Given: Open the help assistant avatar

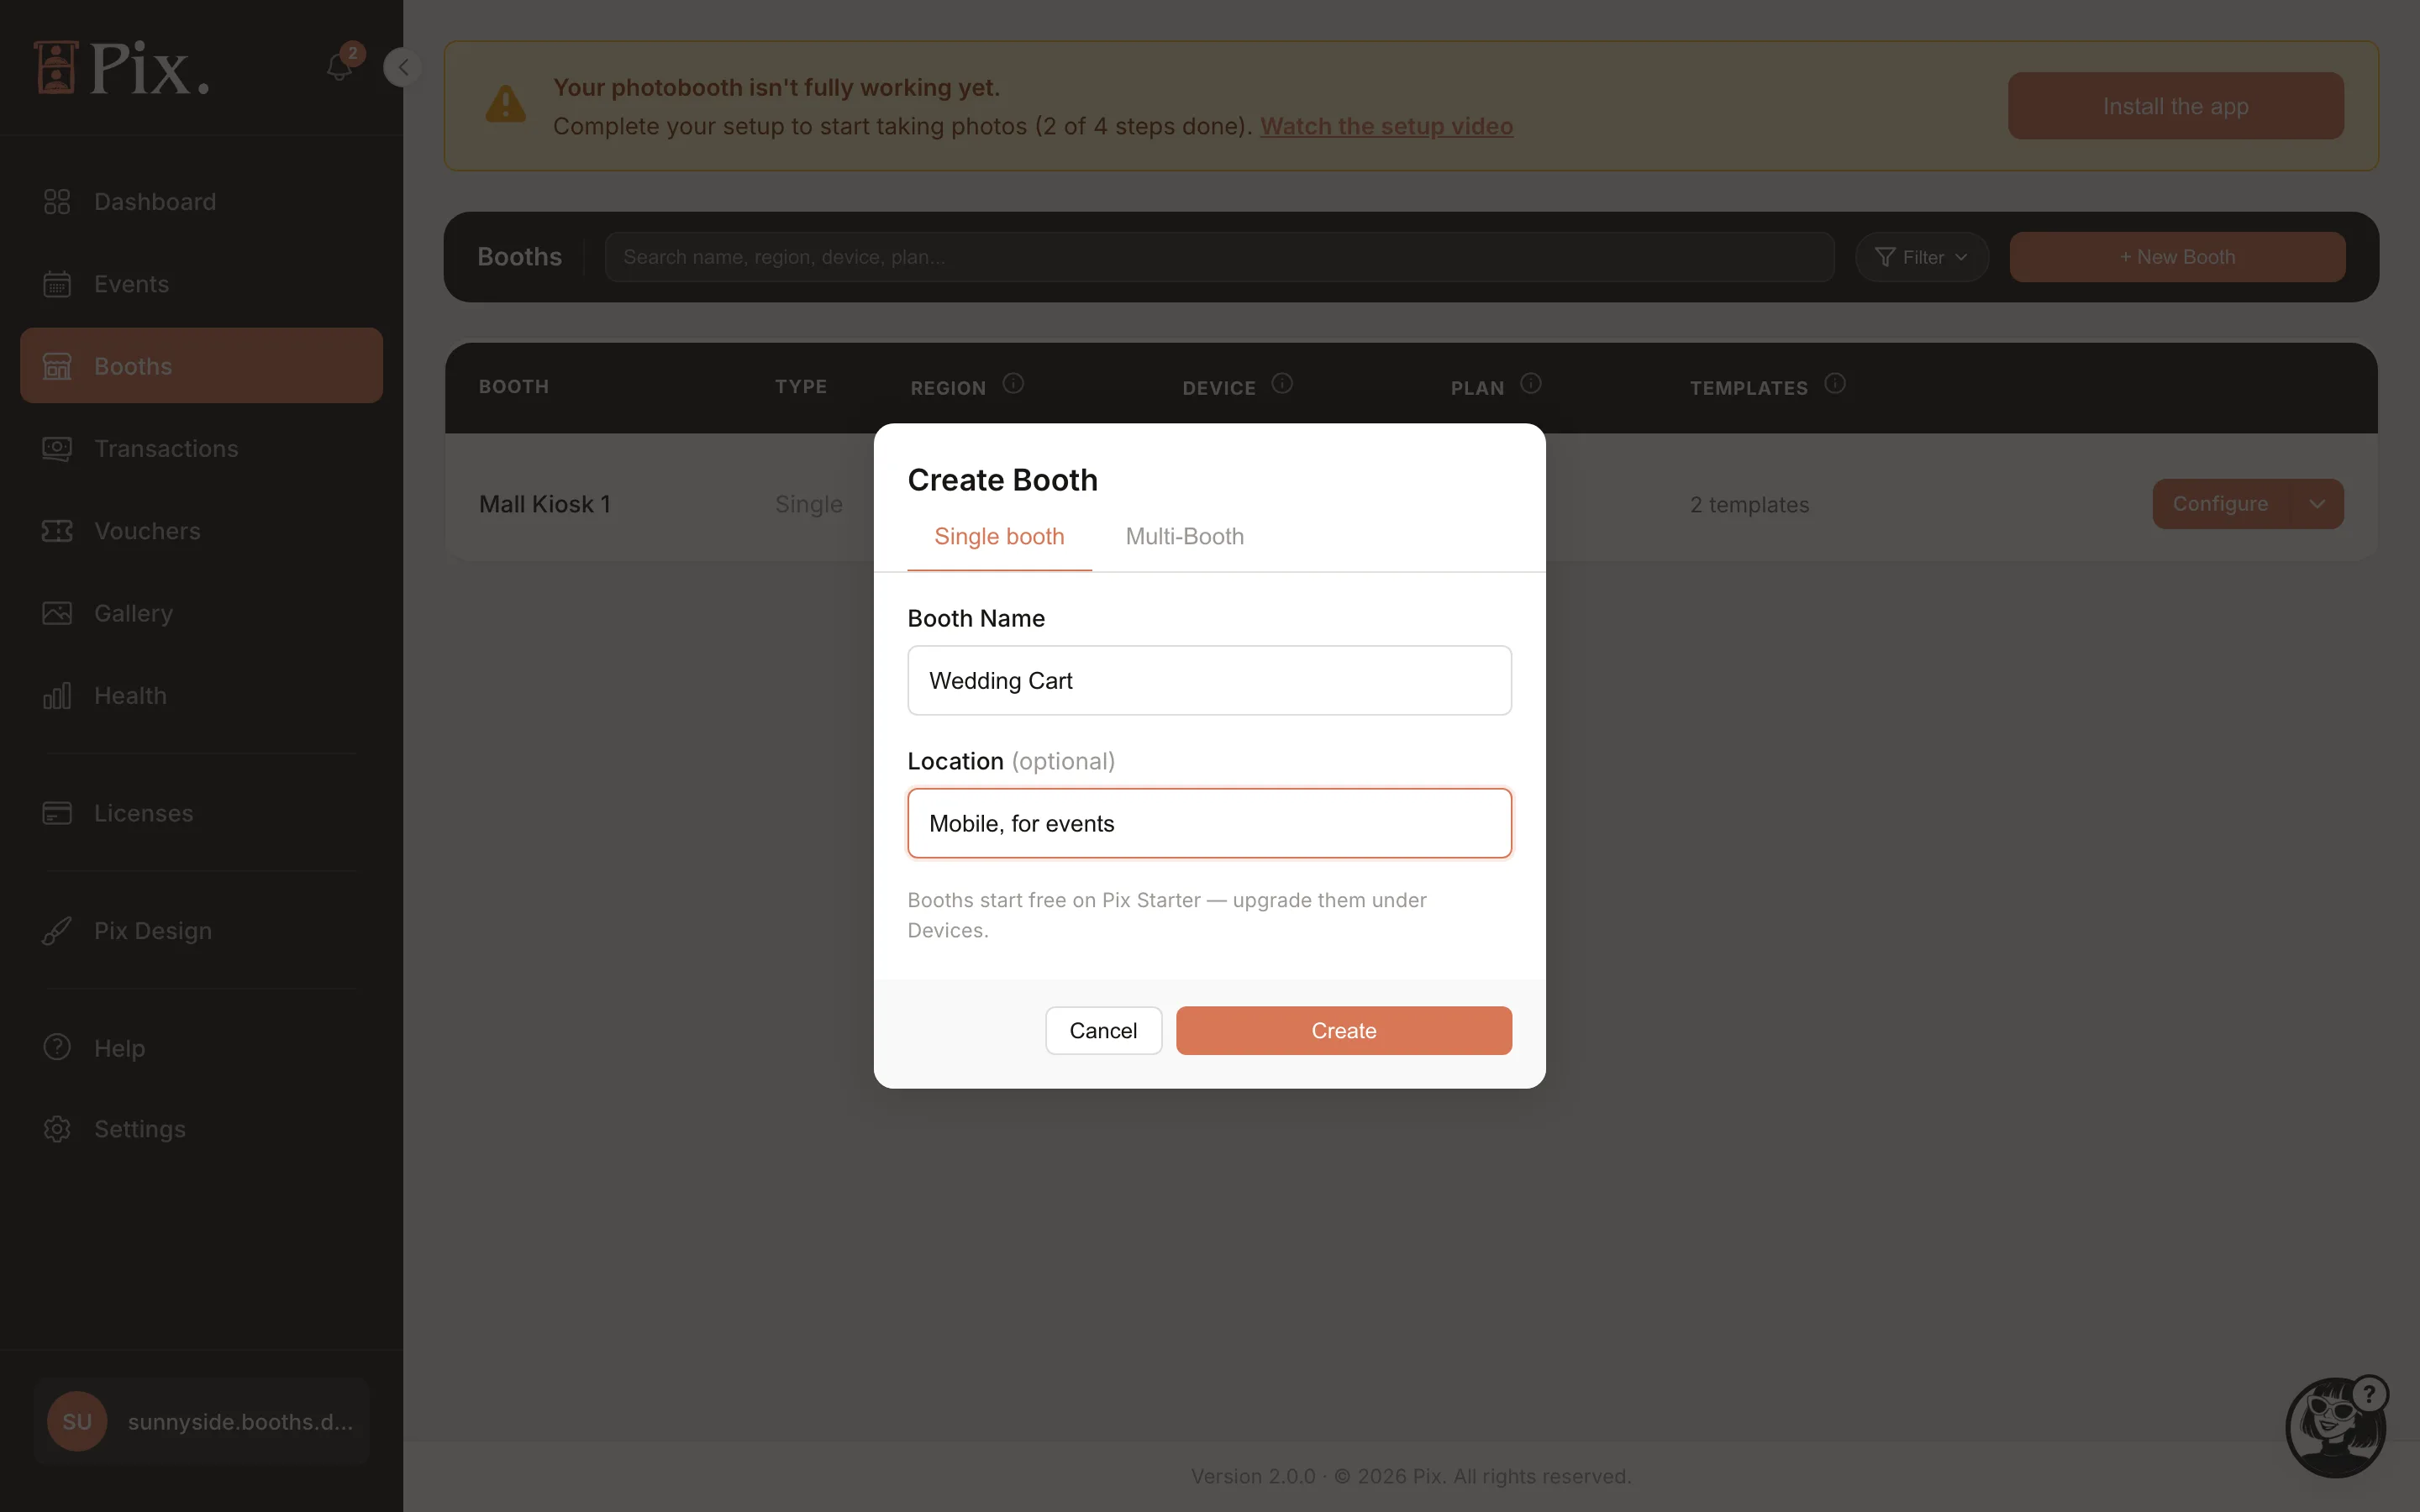Looking at the screenshot, I should [x=2336, y=1427].
